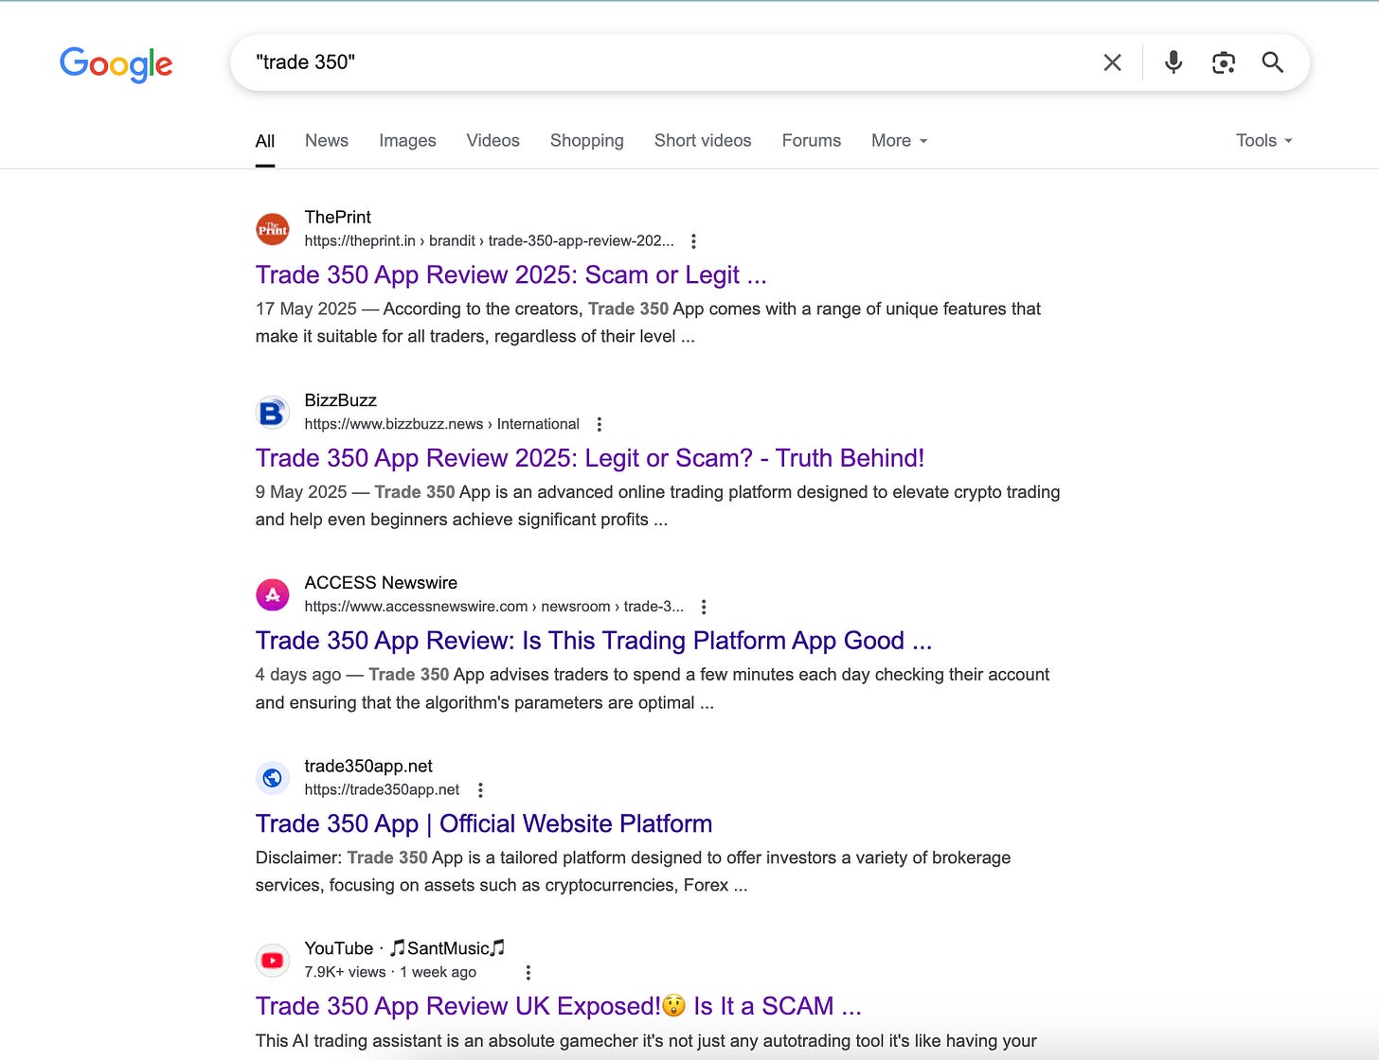Open "Trade 350 App Review UK Exposed!" video link

pos(558,1006)
